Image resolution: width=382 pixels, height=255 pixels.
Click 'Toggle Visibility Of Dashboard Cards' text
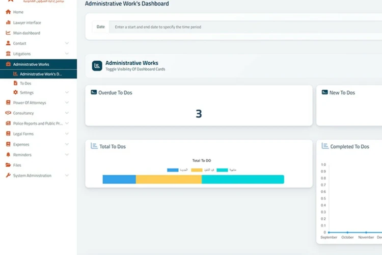135,69
